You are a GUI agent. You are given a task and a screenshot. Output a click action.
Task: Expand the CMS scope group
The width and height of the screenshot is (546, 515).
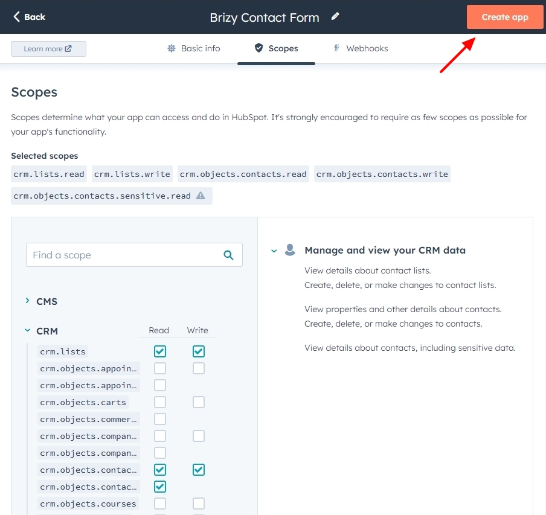28,301
